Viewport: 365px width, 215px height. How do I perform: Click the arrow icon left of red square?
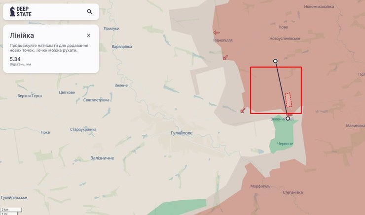click(243, 110)
